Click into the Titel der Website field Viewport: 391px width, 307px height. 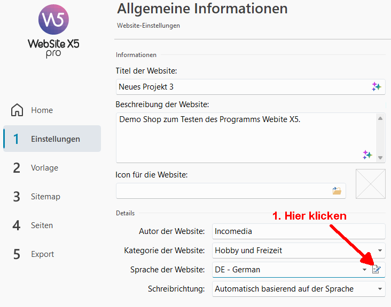pos(240,87)
